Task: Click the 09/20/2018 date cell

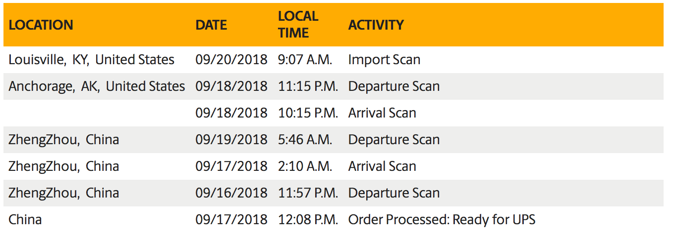Action: [x=231, y=60]
